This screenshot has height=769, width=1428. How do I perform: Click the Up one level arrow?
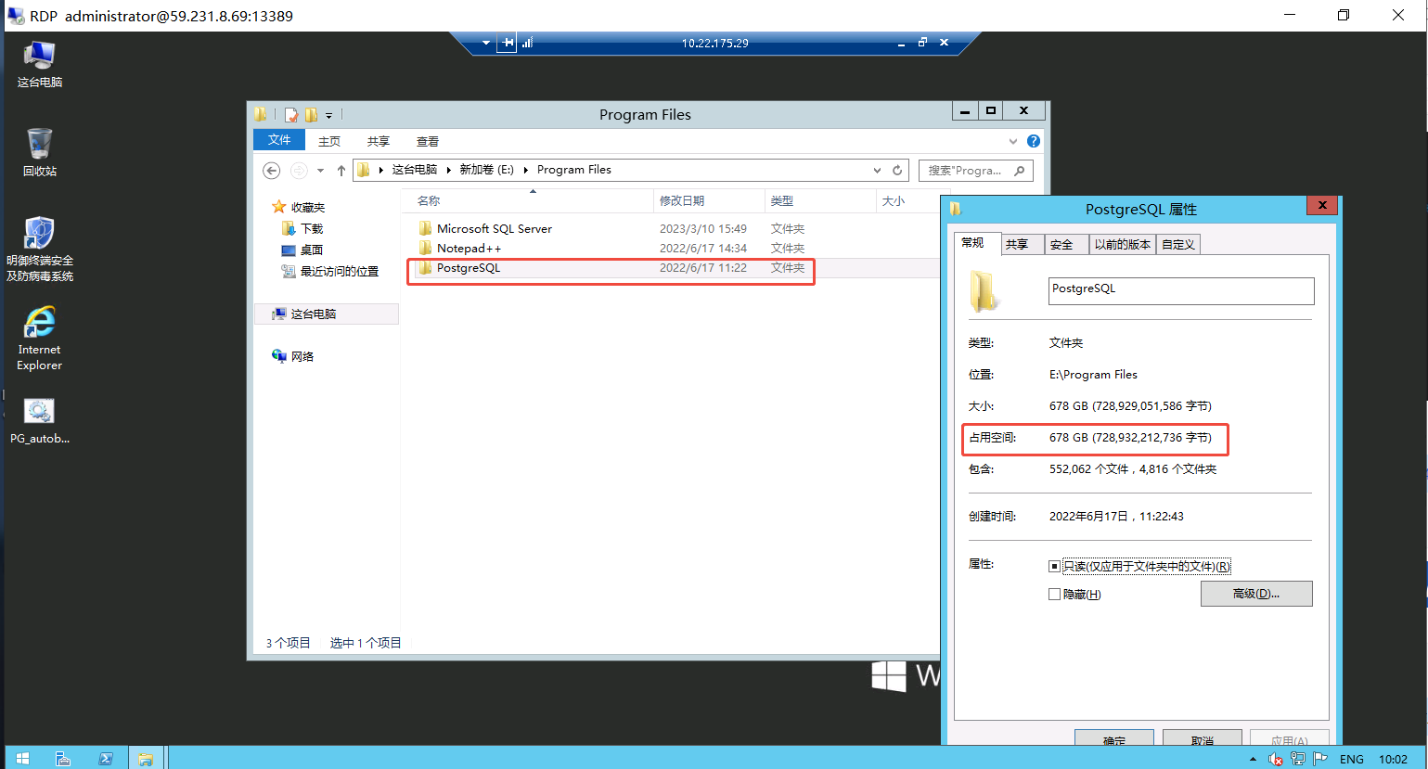[x=341, y=170]
